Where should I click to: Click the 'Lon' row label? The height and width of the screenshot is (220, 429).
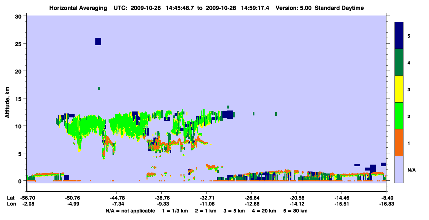point(11,204)
